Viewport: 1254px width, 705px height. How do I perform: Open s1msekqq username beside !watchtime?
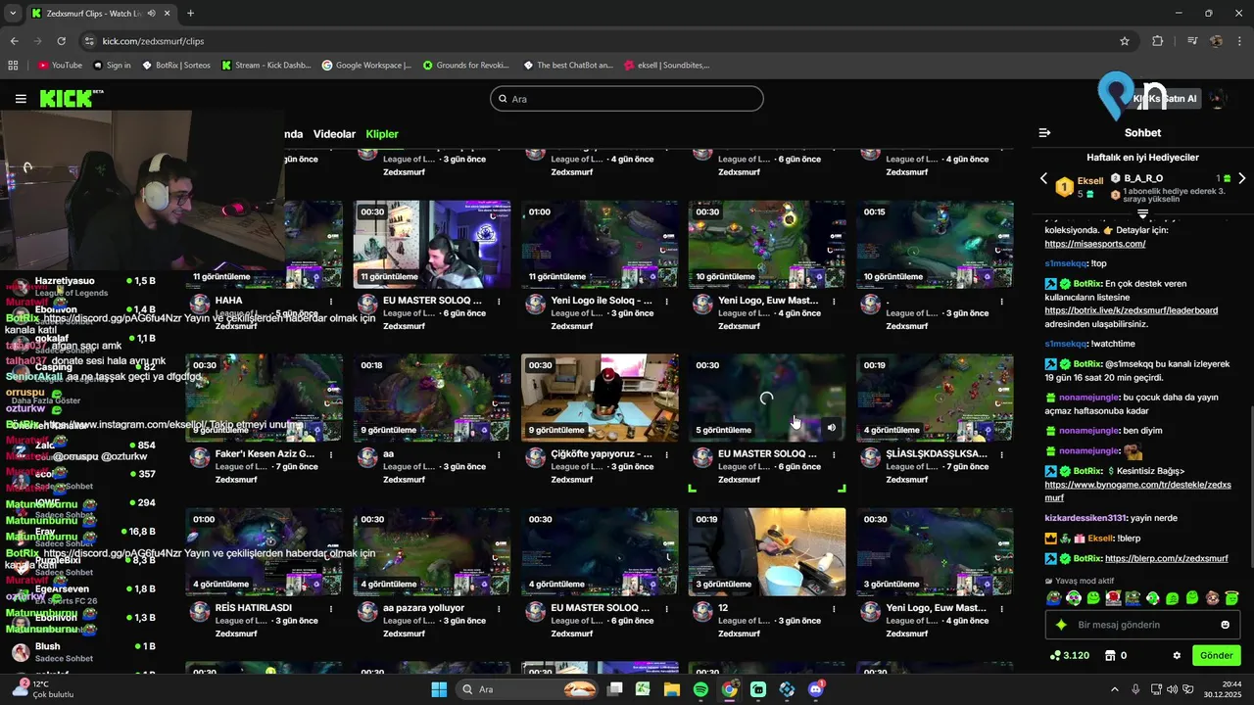[1066, 344]
